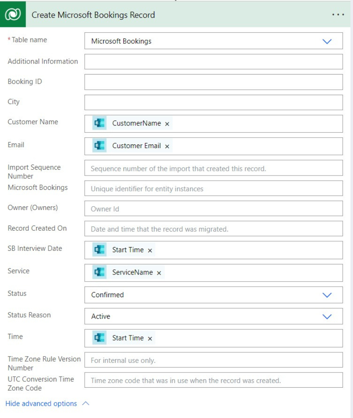
Task: Click the Bookings icon on ServiceName token
Action: point(99,272)
